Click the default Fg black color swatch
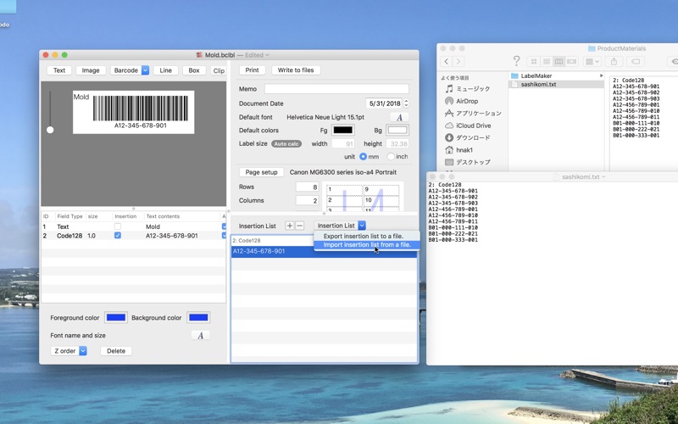This screenshot has height=424, width=678. (343, 131)
